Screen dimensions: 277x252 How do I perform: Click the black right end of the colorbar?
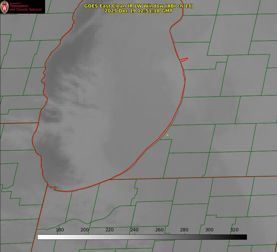pos(244,237)
